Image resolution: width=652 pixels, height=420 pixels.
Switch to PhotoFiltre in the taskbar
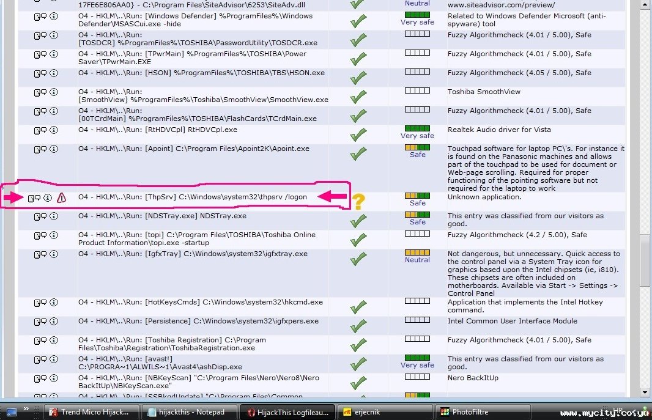[x=484, y=412]
